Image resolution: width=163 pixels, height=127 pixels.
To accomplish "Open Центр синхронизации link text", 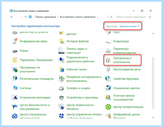I will pos(128,107).
